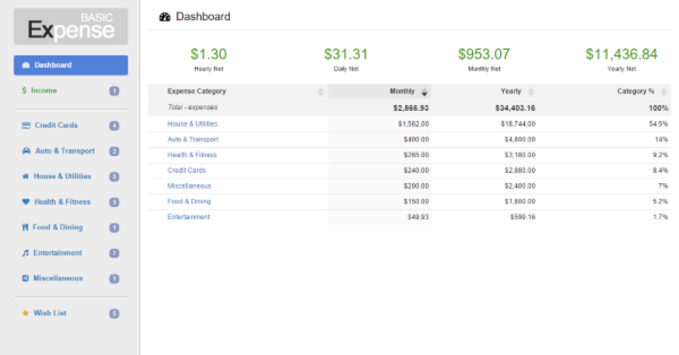This screenshot has width=679, height=355.
Task: Click the dollar sign Income icon
Action: pyautogui.click(x=24, y=90)
